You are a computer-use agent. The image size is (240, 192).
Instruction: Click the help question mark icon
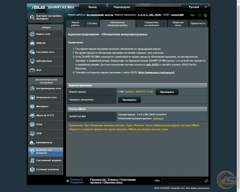(68, 181)
